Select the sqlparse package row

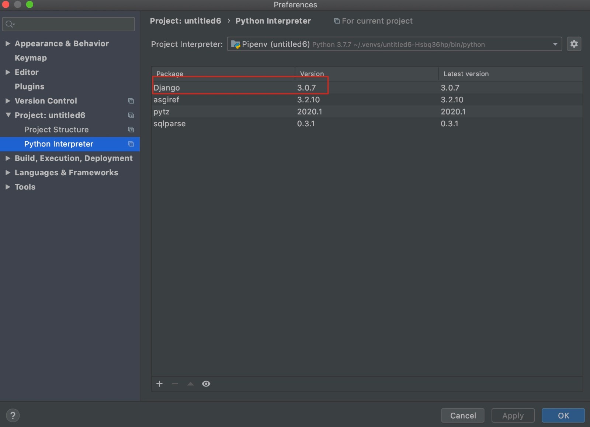click(x=367, y=124)
